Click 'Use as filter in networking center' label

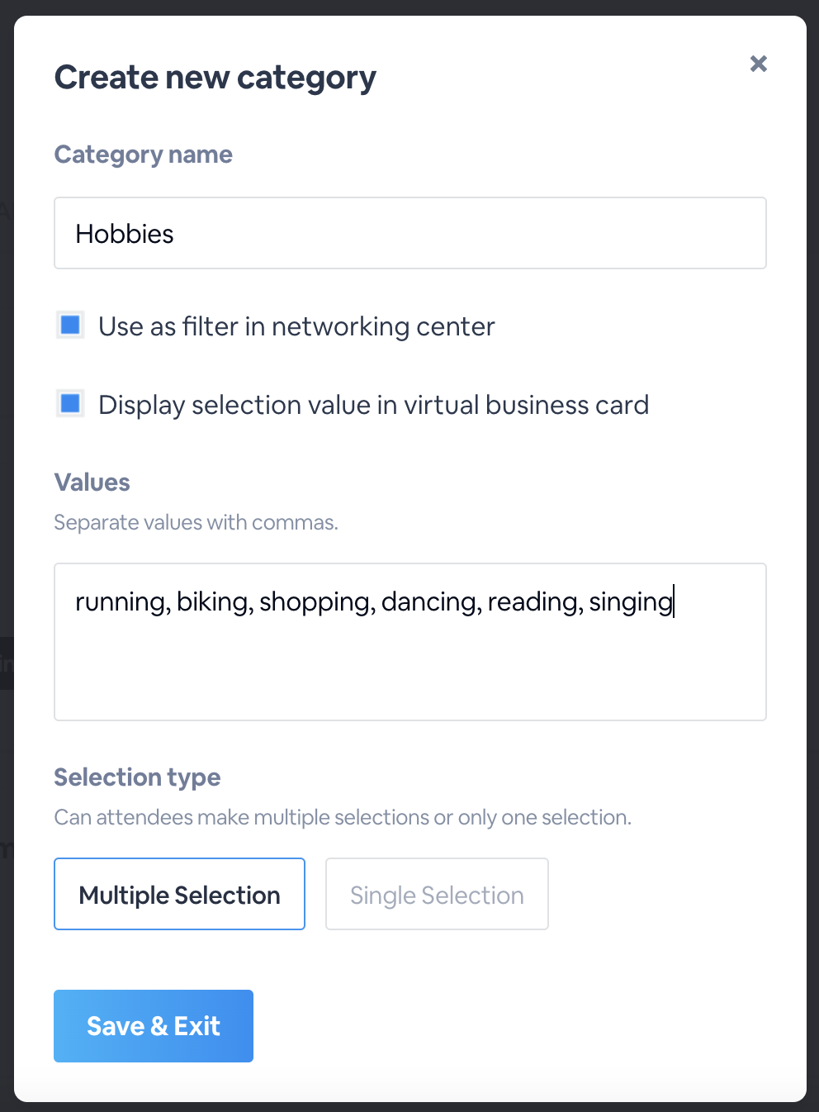point(296,326)
